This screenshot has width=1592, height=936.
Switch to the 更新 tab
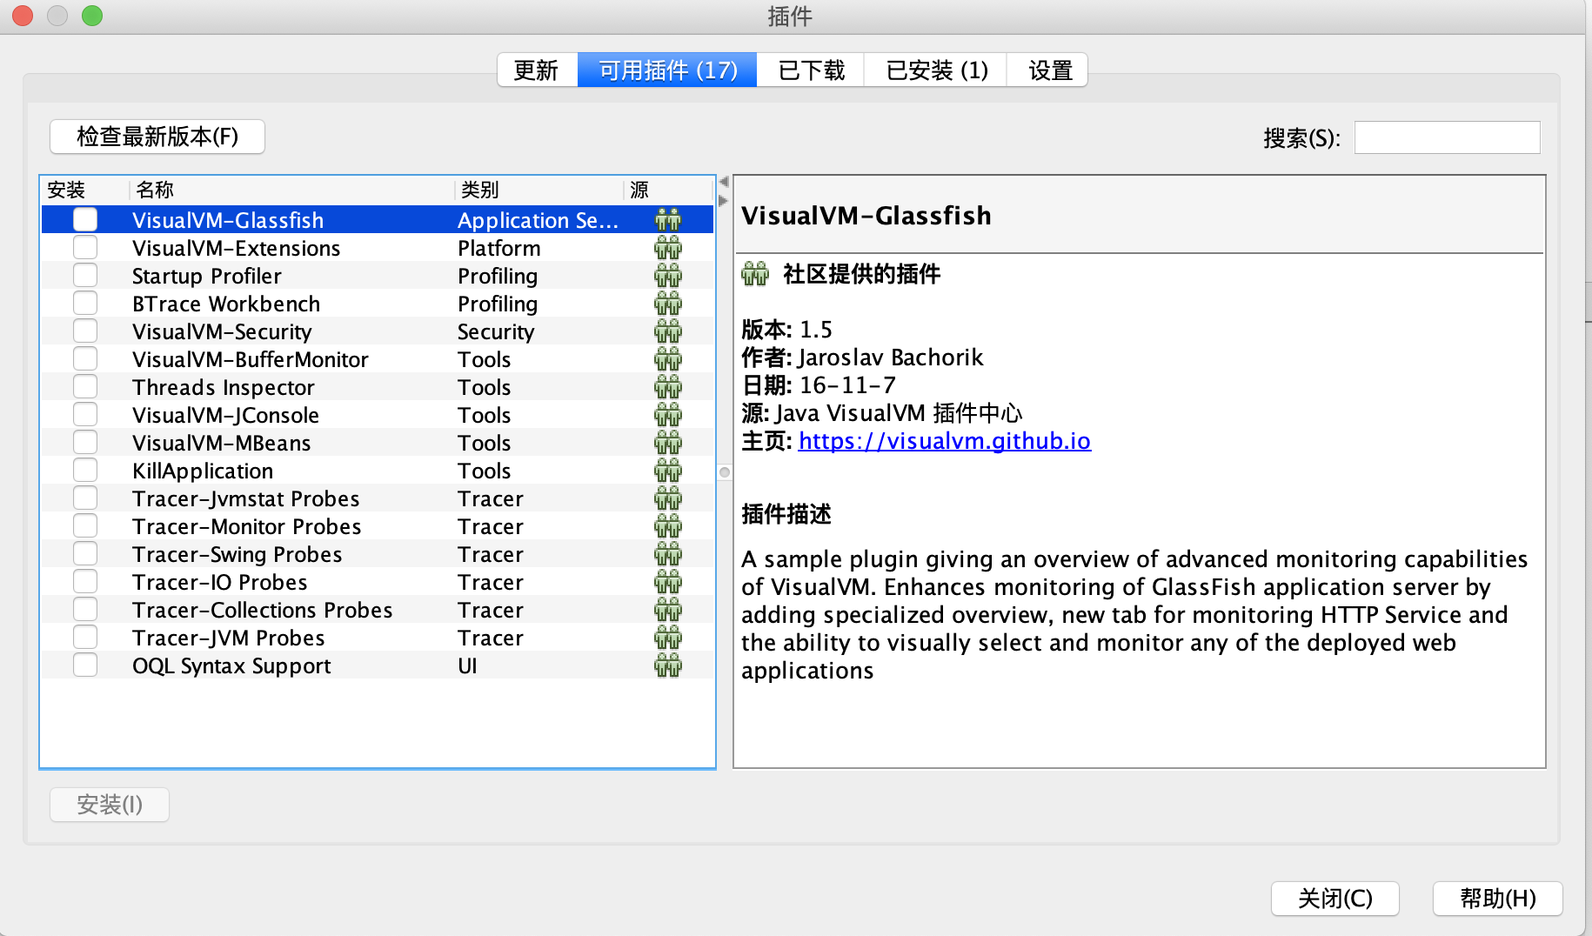click(537, 70)
